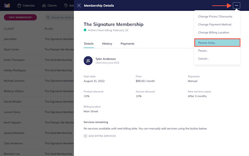
Task: Switch to the History tab
Action: 107,44
